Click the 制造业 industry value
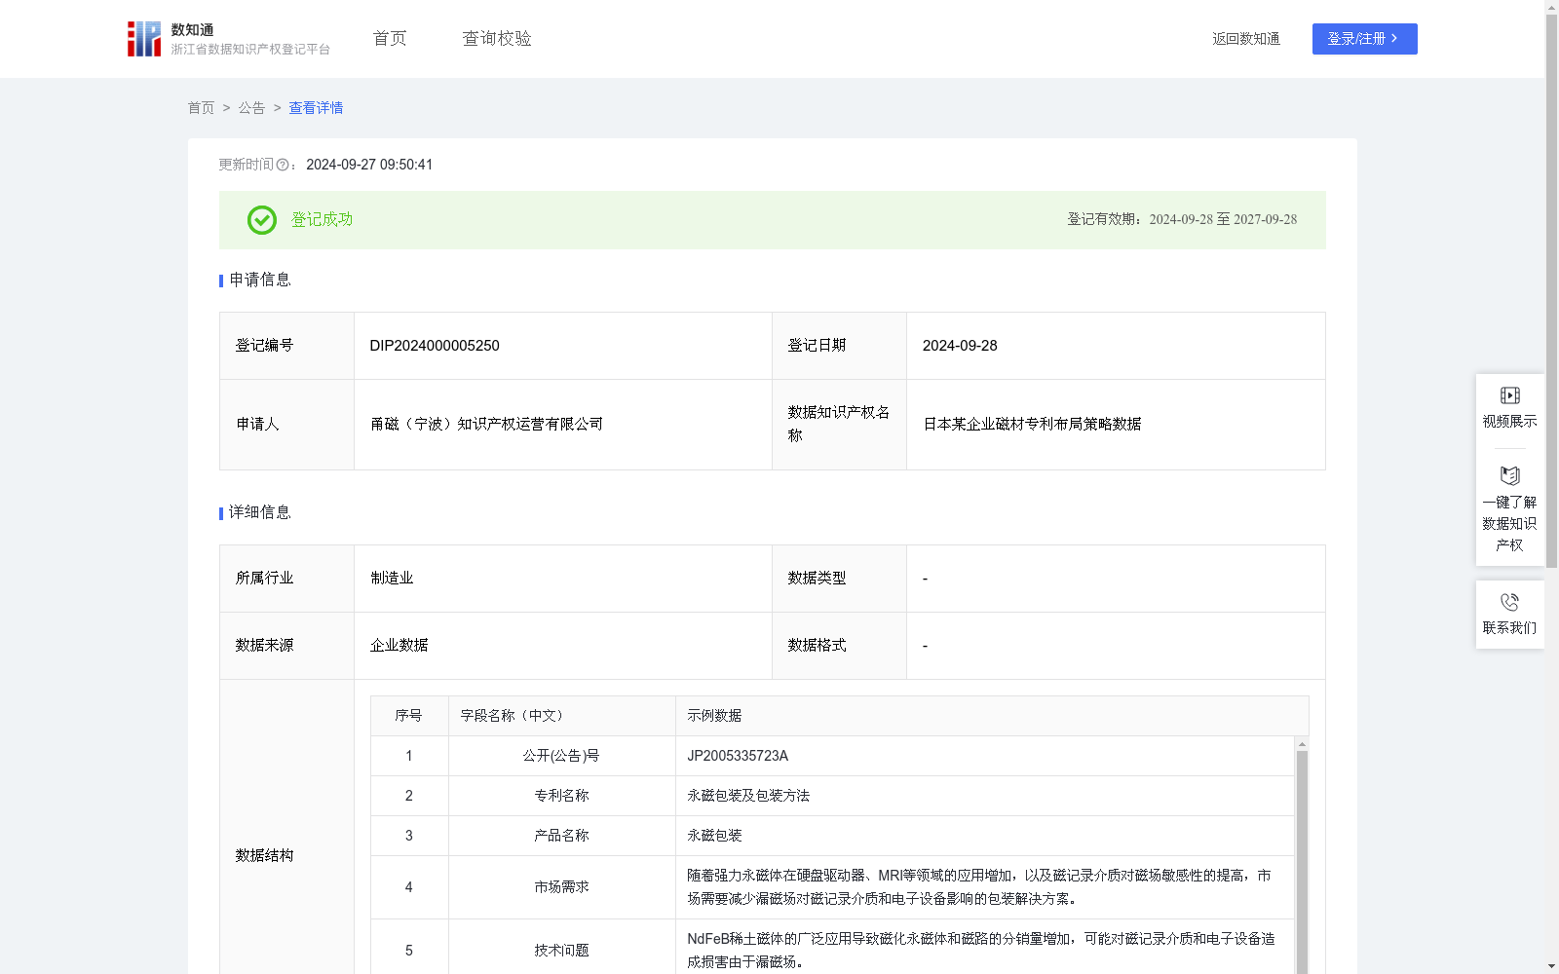 pyautogui.click(x=392, y=578)
